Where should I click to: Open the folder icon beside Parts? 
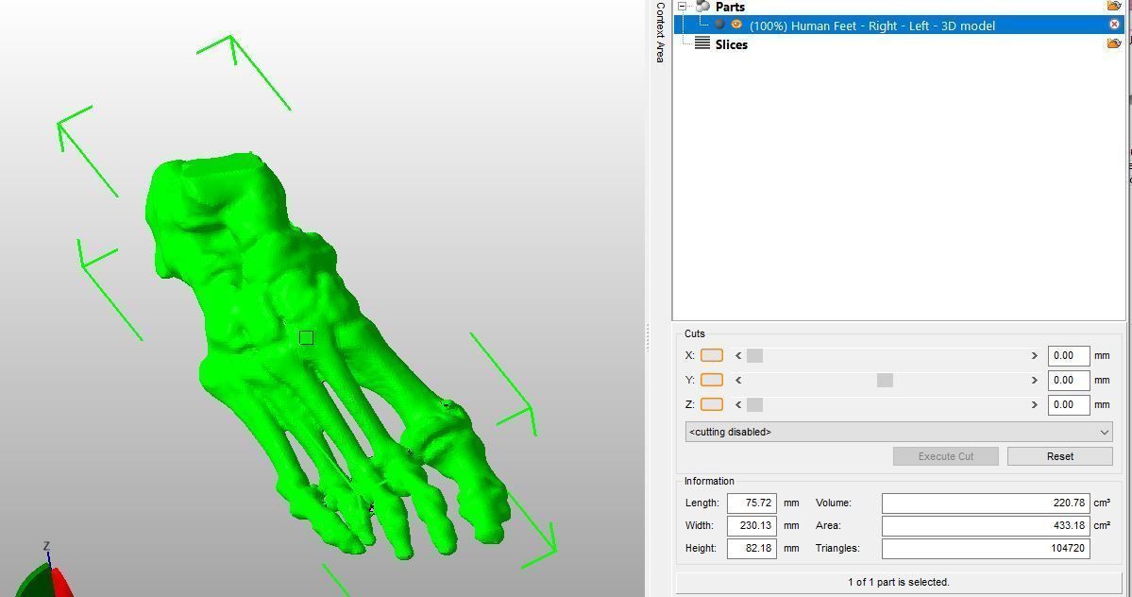(x=1114, y=6)
